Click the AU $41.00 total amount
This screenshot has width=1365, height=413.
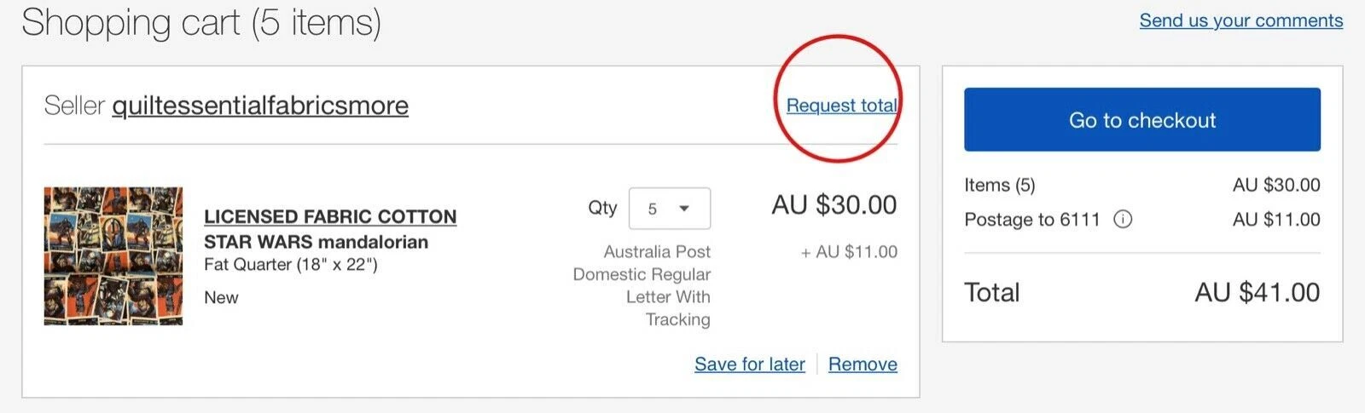[1258, 293]
